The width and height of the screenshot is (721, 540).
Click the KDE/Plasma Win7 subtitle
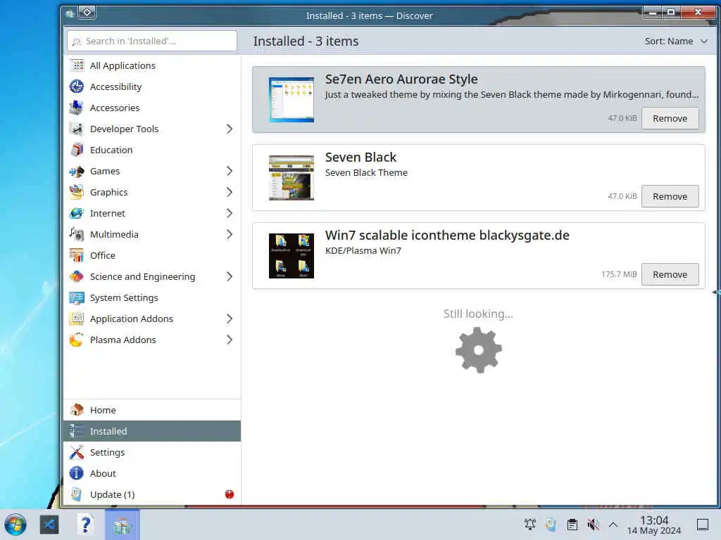click(x=363, y=251)
